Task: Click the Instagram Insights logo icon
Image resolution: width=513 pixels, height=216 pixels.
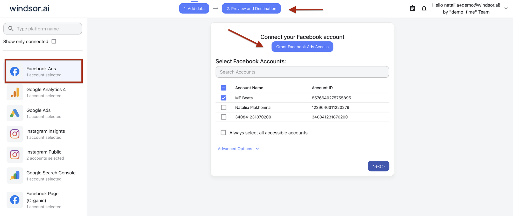Action: pyautogui.click(x=15, y=134)
